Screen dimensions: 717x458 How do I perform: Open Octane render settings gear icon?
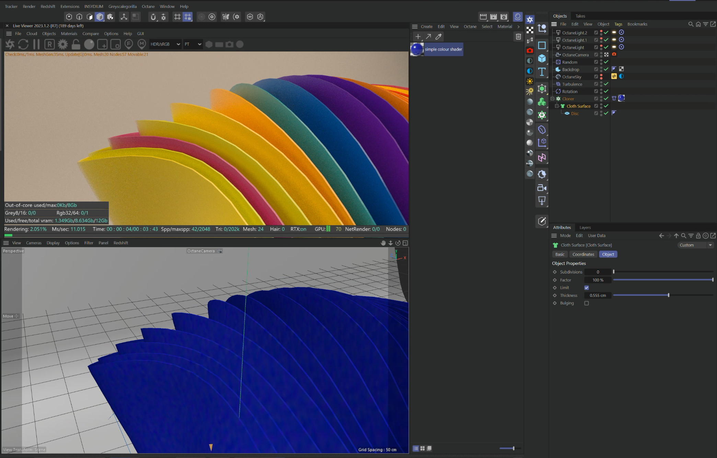62,44
